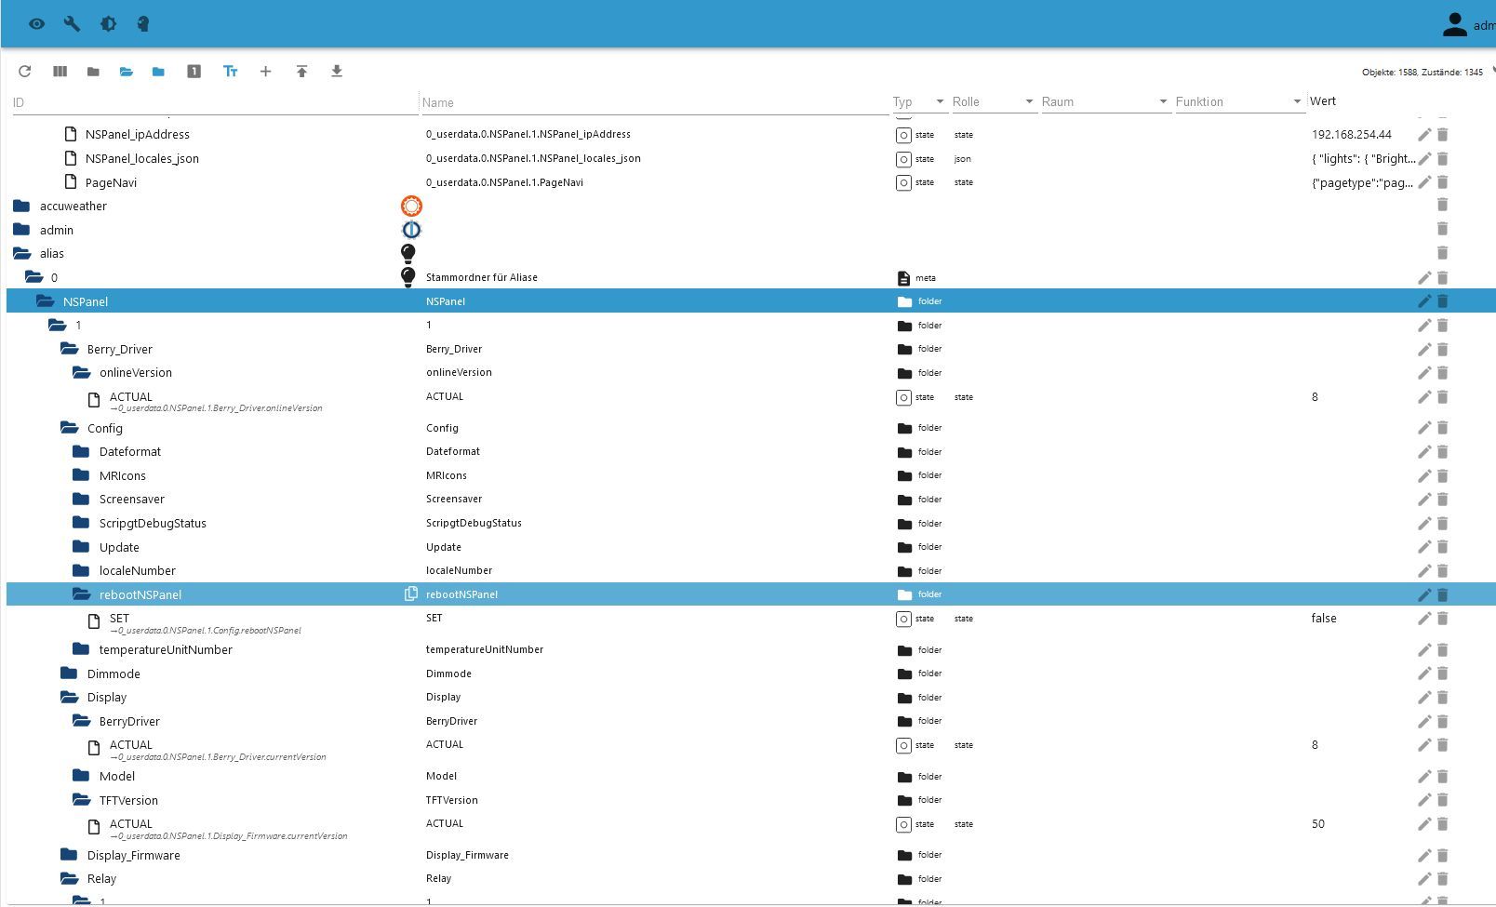Screen dimensions: 1496x907
Task: Open the column configuration icon
Action: tap(60, 72)
